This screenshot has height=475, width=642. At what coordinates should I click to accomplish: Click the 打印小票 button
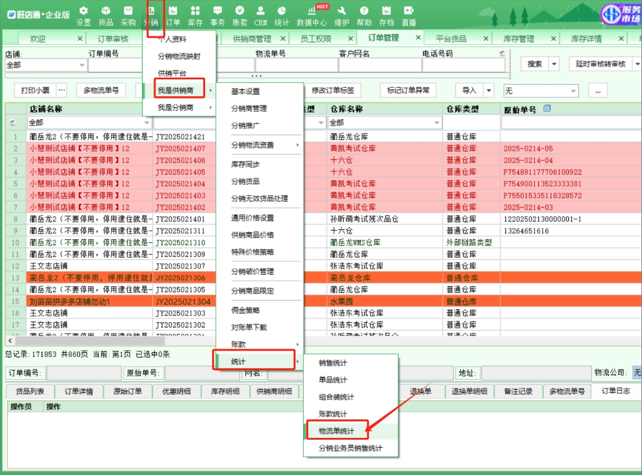[x=35, y=90]
